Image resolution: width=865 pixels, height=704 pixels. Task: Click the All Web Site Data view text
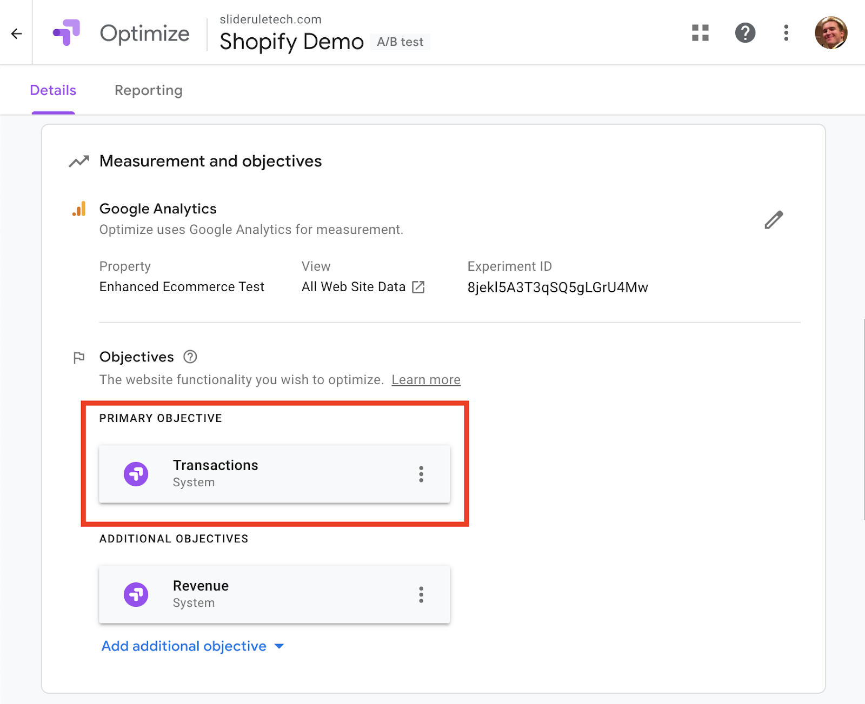[x=354, y=287]
